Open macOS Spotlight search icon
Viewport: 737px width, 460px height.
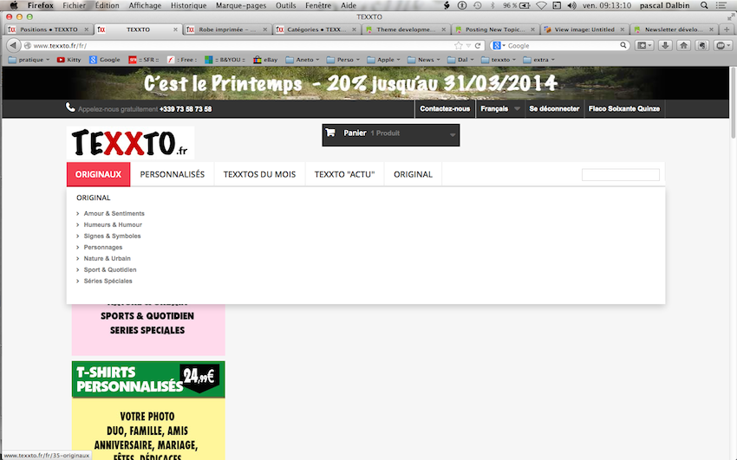click(704, 6)
